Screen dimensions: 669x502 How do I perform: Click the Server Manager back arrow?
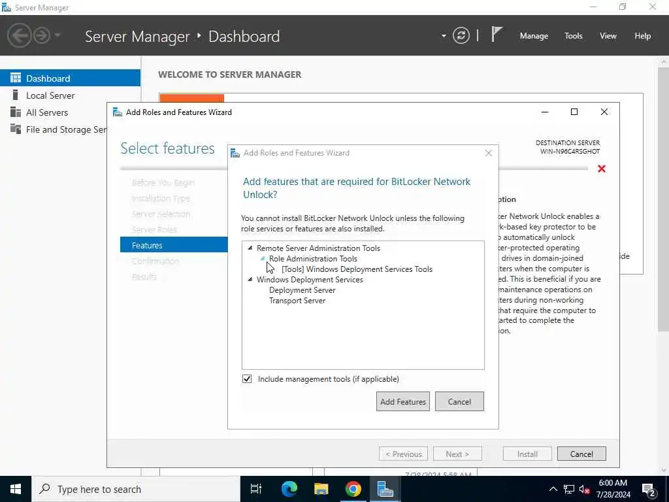tap(19, 35)
